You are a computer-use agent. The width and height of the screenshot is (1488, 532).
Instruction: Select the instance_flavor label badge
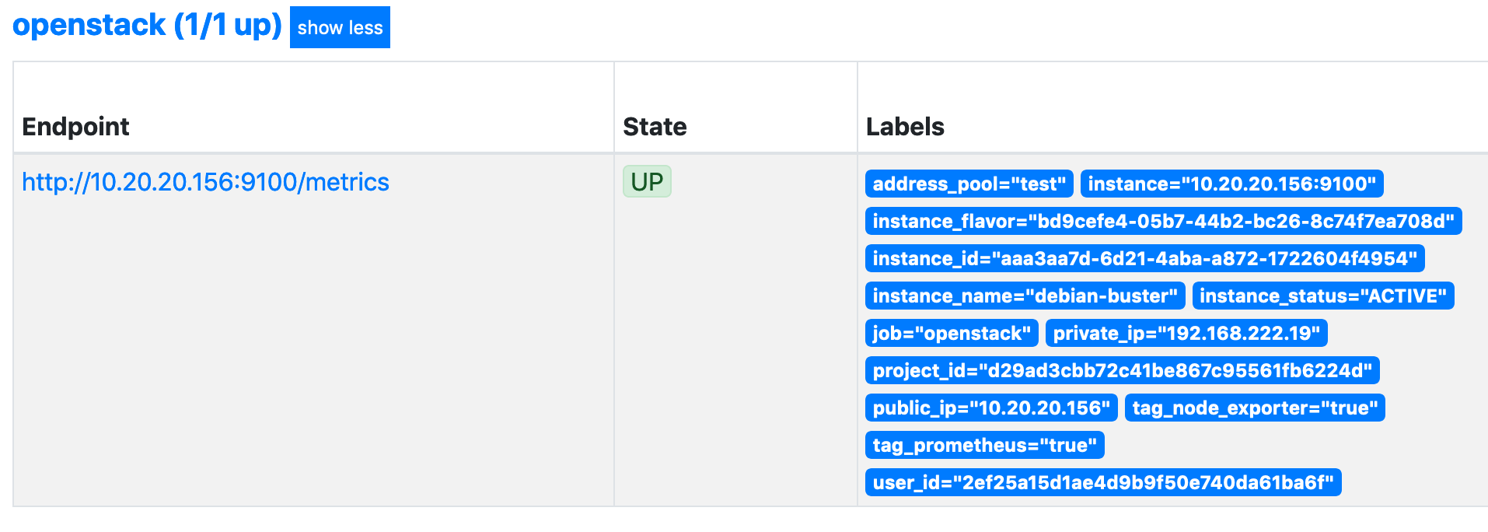(1163, 221)
